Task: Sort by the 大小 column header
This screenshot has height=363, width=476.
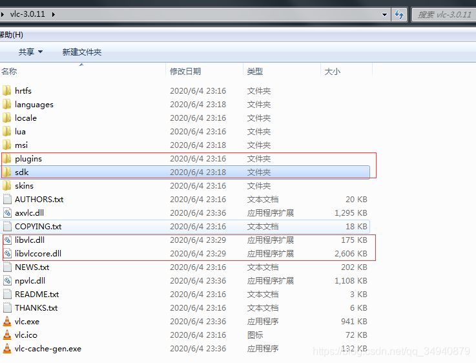Action: [346, 71]
